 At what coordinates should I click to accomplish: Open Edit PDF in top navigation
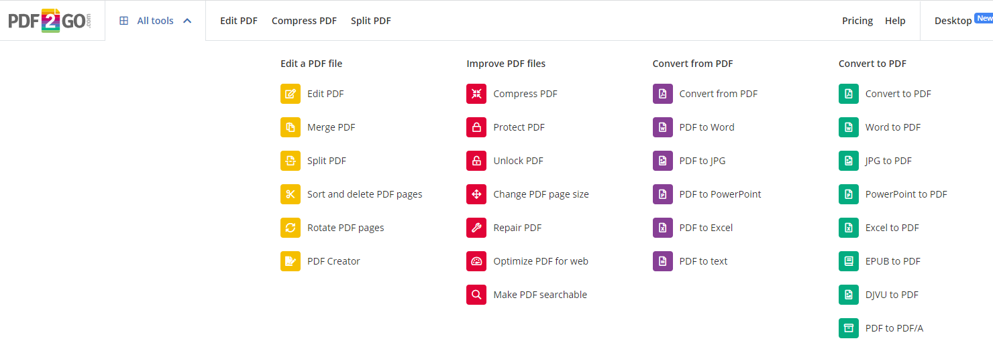click(239, 21)
